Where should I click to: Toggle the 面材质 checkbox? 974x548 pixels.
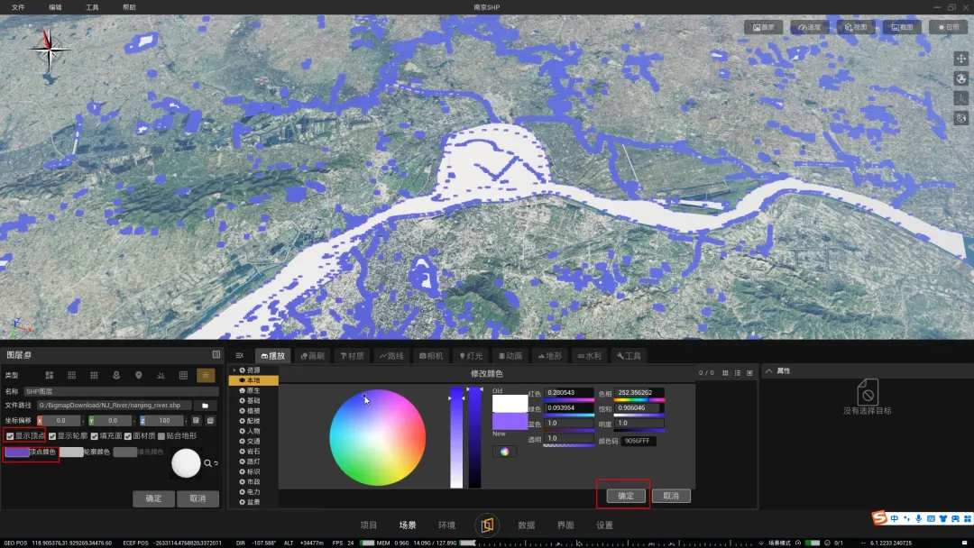tap(128, 436)
